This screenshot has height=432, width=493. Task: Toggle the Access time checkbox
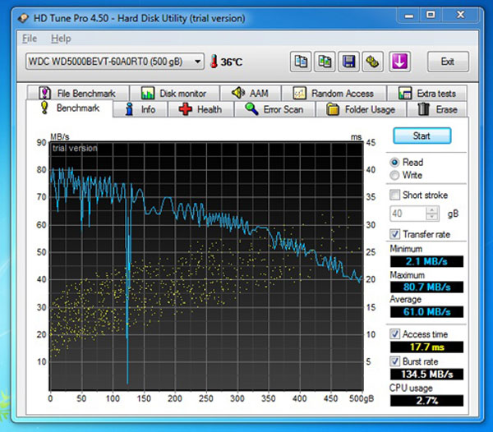point(395,334)
